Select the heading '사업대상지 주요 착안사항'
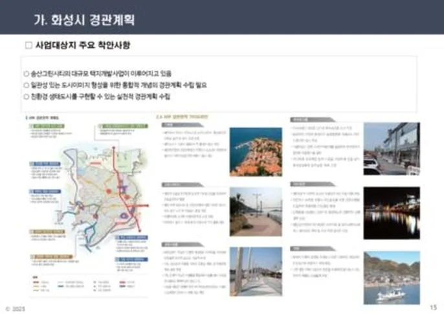The height and width of the screenshot is (314, 444). tap(83, 45)
